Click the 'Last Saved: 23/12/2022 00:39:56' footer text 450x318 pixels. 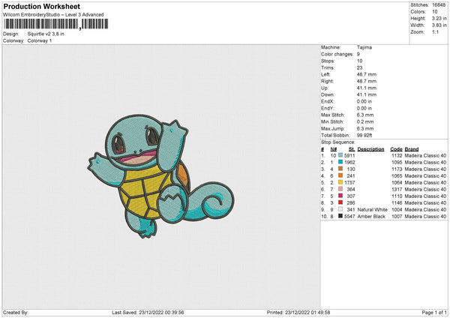coord(148,312)
